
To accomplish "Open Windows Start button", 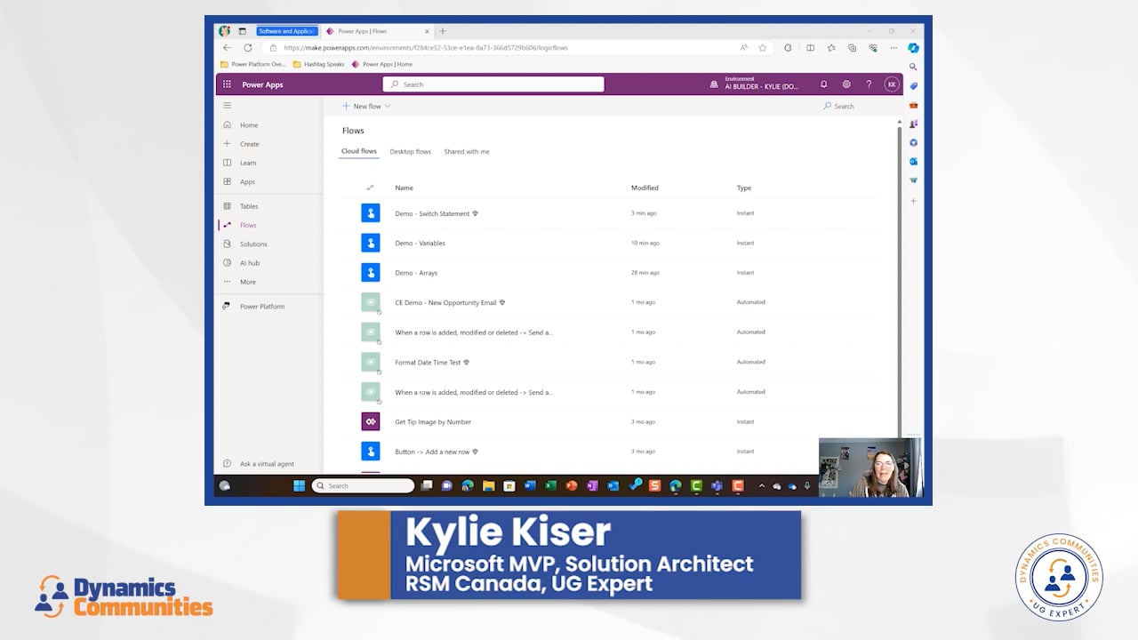I will coord(299,485).
